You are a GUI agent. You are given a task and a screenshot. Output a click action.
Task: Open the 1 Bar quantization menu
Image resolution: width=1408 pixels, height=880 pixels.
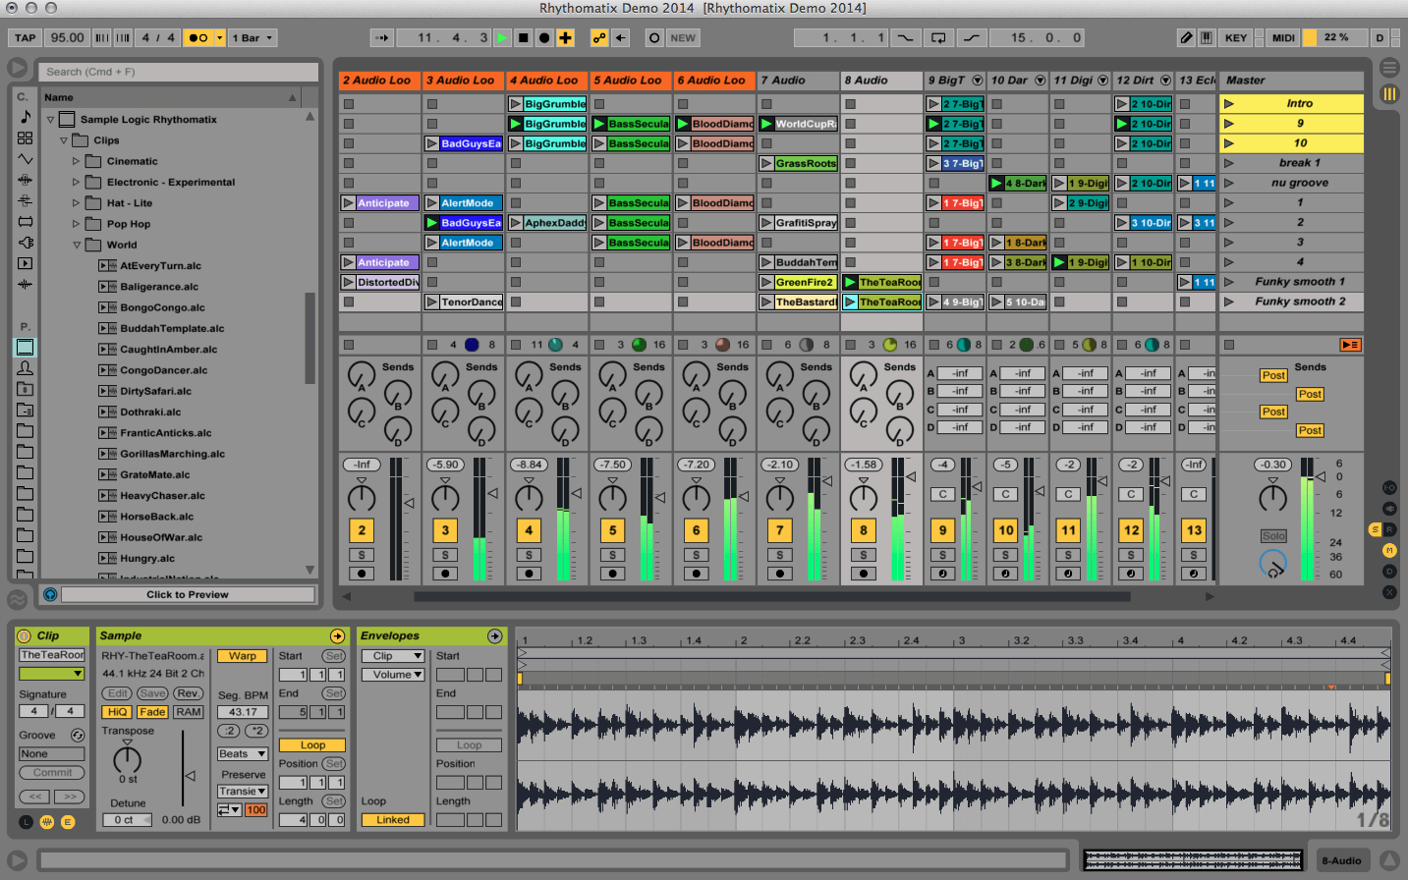point(253,38)
